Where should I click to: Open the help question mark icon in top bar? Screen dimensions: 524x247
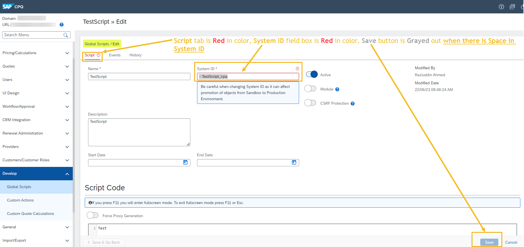[x=501, y=7]
